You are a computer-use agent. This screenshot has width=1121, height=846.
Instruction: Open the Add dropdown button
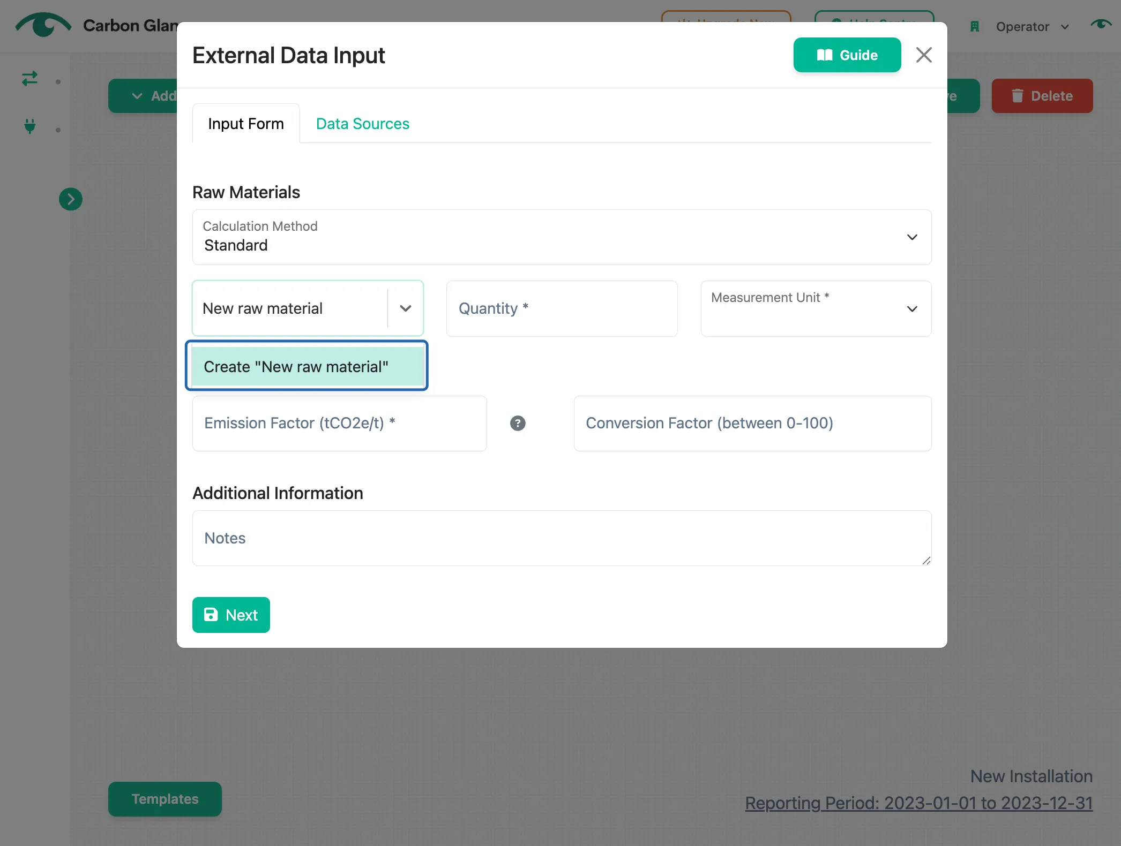pyautogui.click(x=144, y=96)
